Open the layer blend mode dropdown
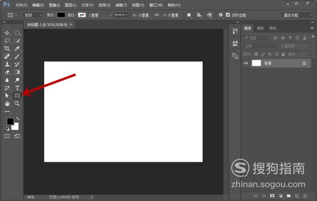 (x=260, y=46)
